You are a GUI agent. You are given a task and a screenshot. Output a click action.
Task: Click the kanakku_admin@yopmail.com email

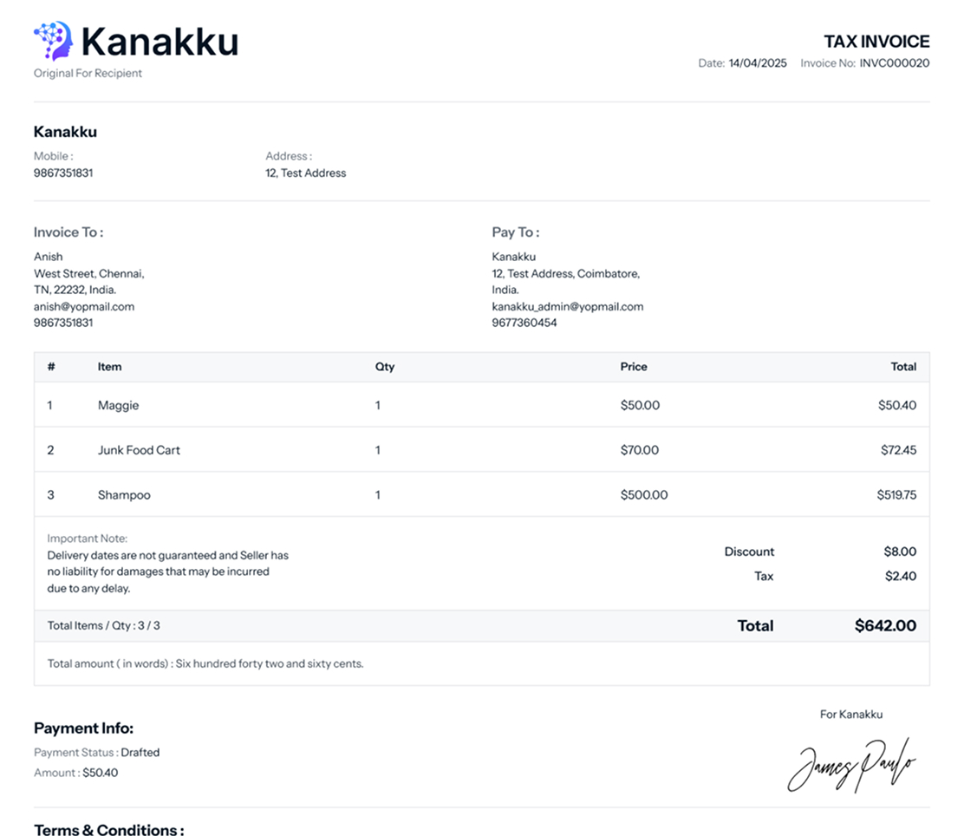[568, 306]
